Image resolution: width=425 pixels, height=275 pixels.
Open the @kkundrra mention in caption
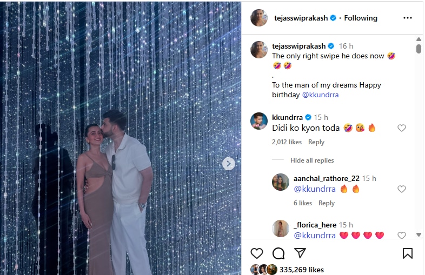coord(320,95)
